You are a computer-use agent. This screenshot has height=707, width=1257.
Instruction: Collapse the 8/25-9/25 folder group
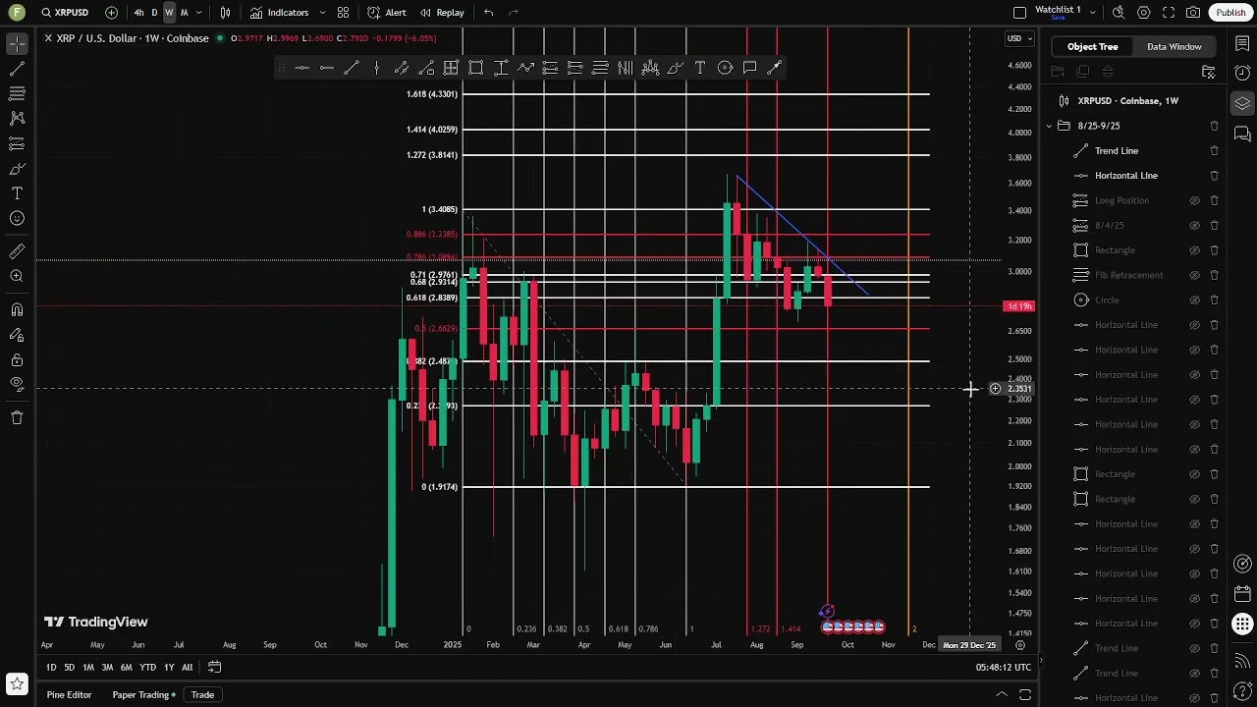1049,126
